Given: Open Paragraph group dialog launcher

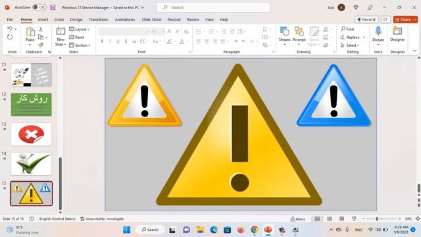Looking at the screenshot, I should [x=274, y=52].
